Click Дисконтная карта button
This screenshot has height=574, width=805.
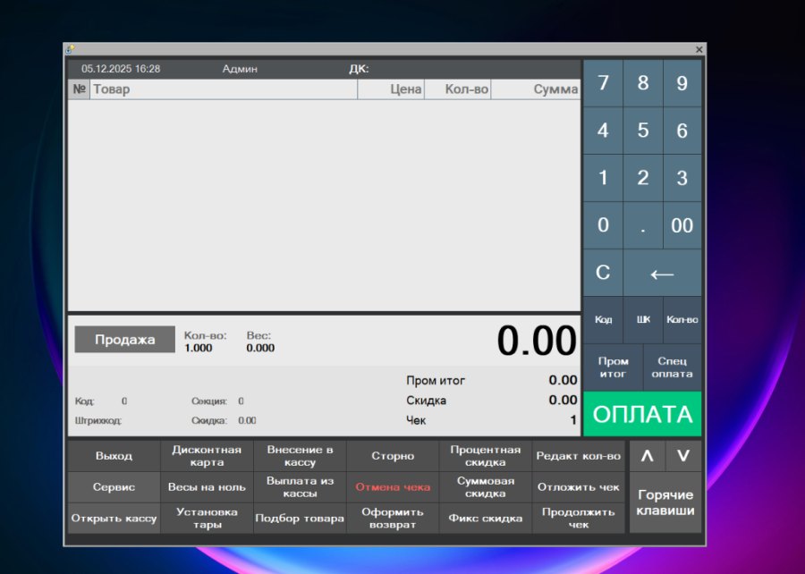coord(207,456)
